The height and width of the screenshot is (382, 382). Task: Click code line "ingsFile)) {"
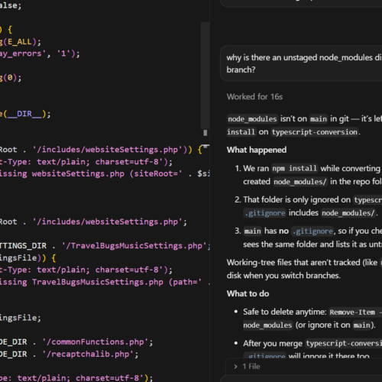tap(28, 257)
